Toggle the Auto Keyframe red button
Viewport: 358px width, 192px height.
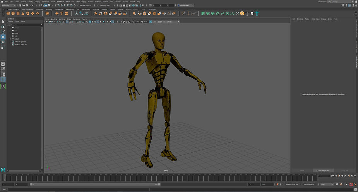click(x=351, y=184)
